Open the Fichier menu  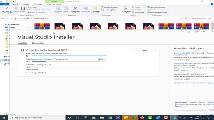point(5,4)
